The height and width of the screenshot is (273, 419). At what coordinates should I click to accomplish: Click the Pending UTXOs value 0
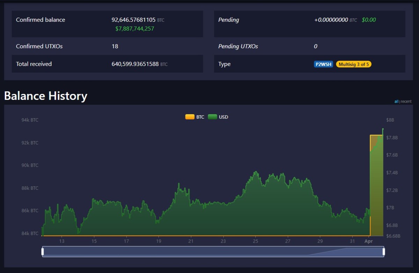click(316, 46)
